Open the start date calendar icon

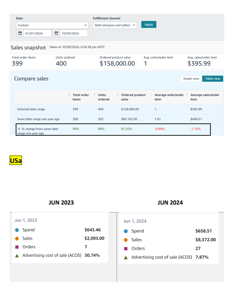[20, 33]
